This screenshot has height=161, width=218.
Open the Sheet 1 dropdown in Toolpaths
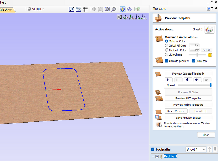pyautogui.click(x=196, y=149)
